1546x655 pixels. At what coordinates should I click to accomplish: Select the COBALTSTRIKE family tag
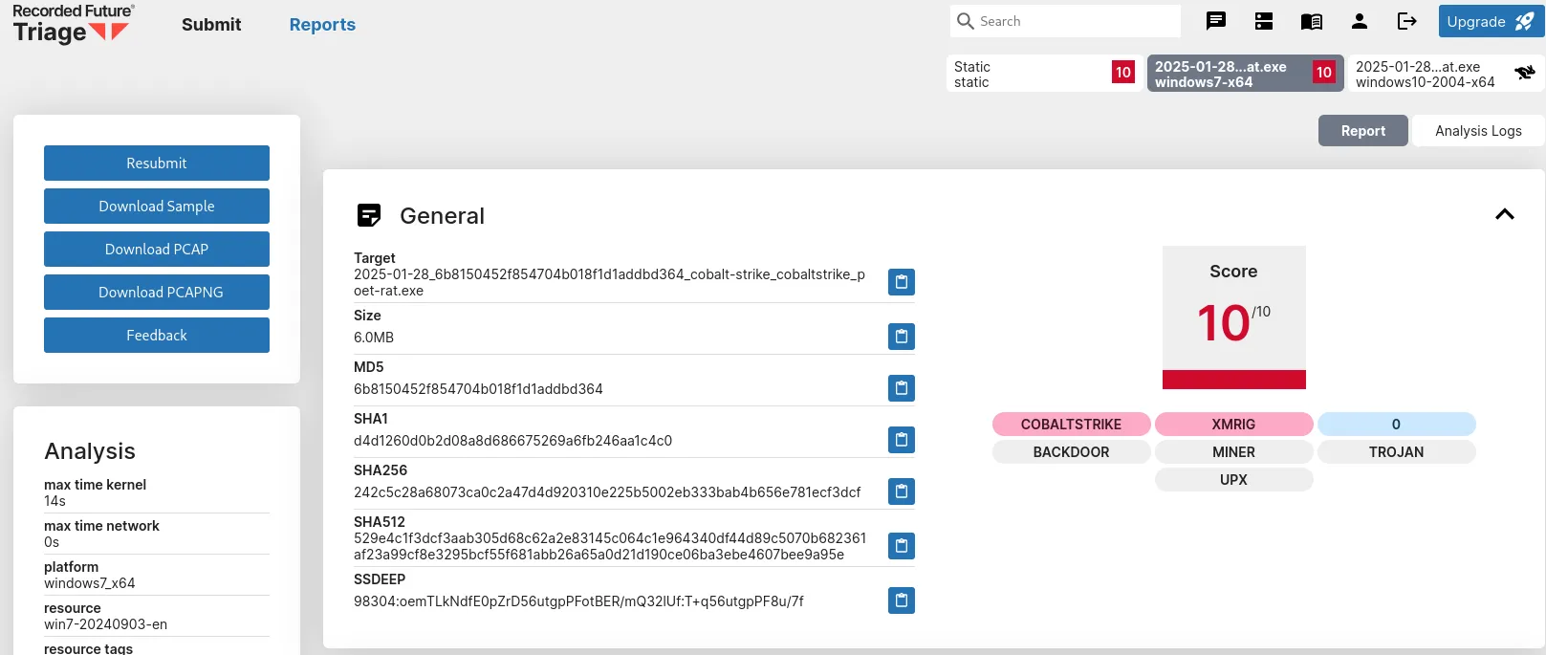(x=1071, y=425)
